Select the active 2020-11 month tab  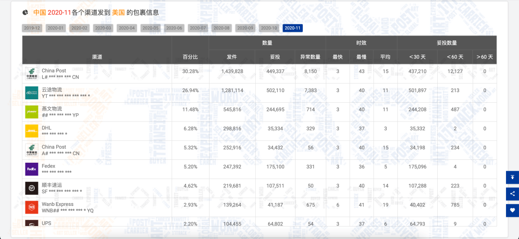point(293,28)
